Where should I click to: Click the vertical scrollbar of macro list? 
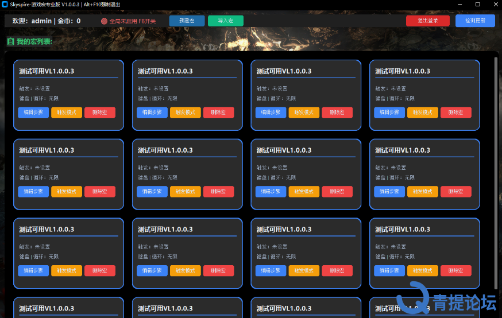coord(496,172)
